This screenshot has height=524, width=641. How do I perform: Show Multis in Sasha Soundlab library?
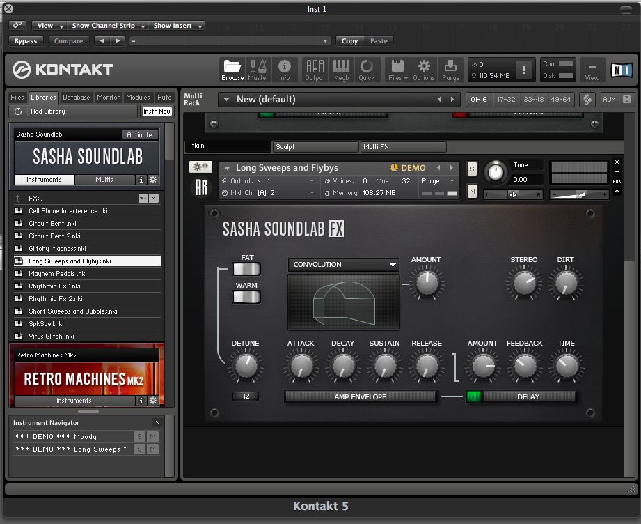point(104,180)
